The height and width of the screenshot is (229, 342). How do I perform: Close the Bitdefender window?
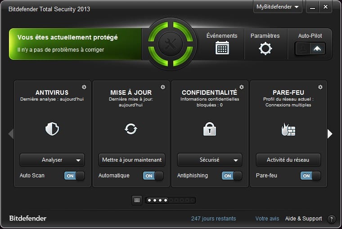tap(325, 7)
